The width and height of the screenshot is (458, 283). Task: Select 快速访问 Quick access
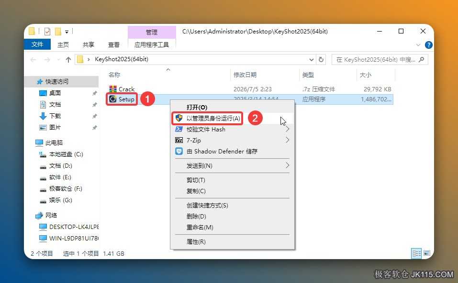[56, 81]
